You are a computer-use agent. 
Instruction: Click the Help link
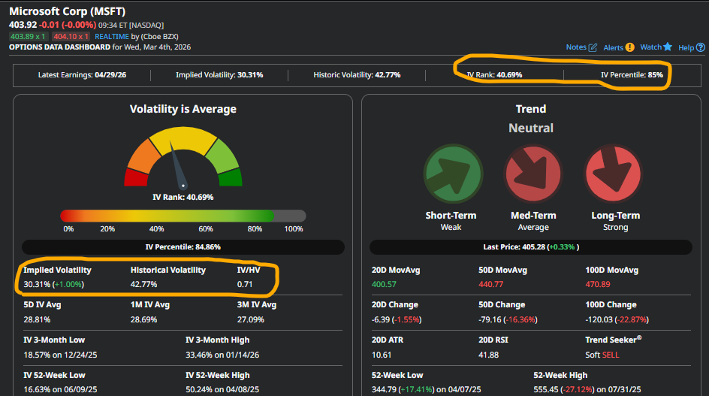(686, 47)
